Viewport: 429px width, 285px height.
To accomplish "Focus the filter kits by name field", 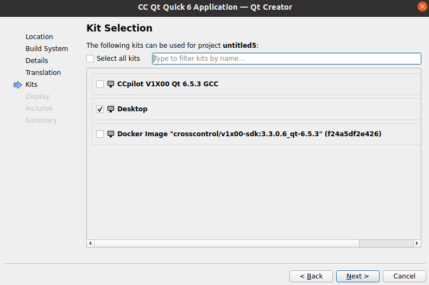I will point(286,59).
